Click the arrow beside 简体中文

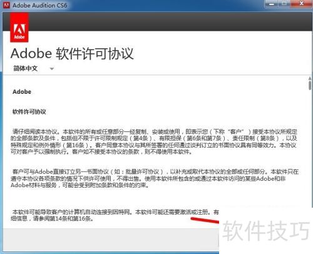pyautogui.click(x=52, y=69)
